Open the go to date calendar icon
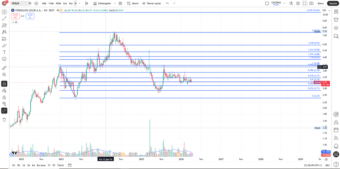 point(69,165)
